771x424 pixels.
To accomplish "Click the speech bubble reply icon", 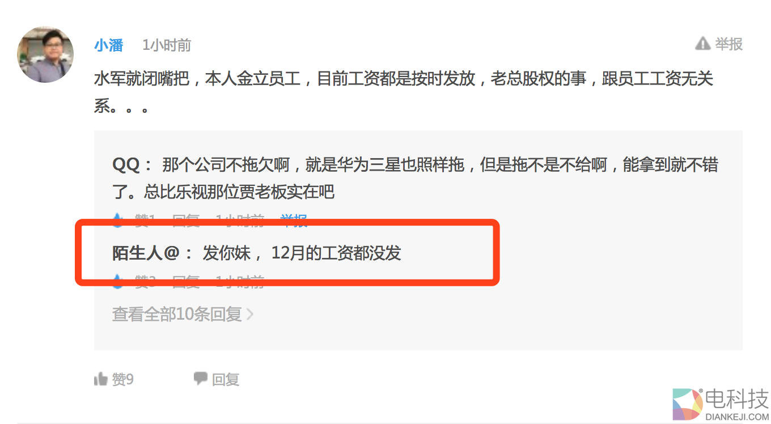I will tap(200, 378).
